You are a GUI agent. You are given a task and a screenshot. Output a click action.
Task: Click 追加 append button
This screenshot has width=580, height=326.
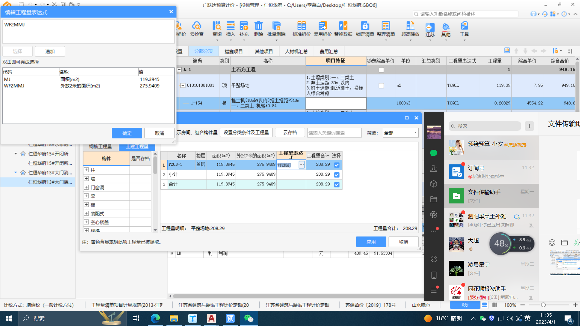click(50, 51)
